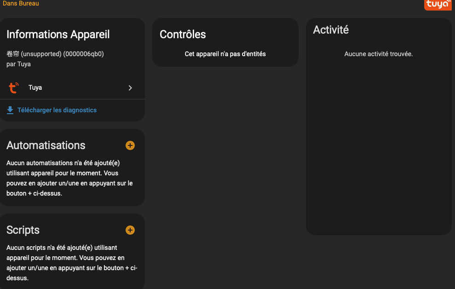Click the Automatisations section heading
The width and height of the screenshot is (455, 289).
46,145
